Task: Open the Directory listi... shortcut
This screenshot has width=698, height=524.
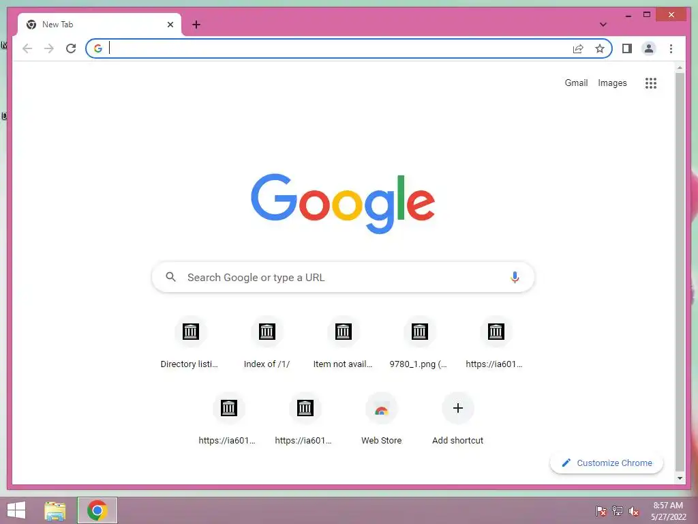Action: point(190,343)
